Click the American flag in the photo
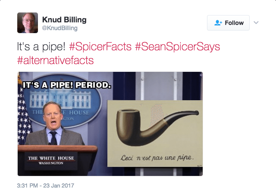The width and height of the screenshot is (276, 194). click(24, 112)
